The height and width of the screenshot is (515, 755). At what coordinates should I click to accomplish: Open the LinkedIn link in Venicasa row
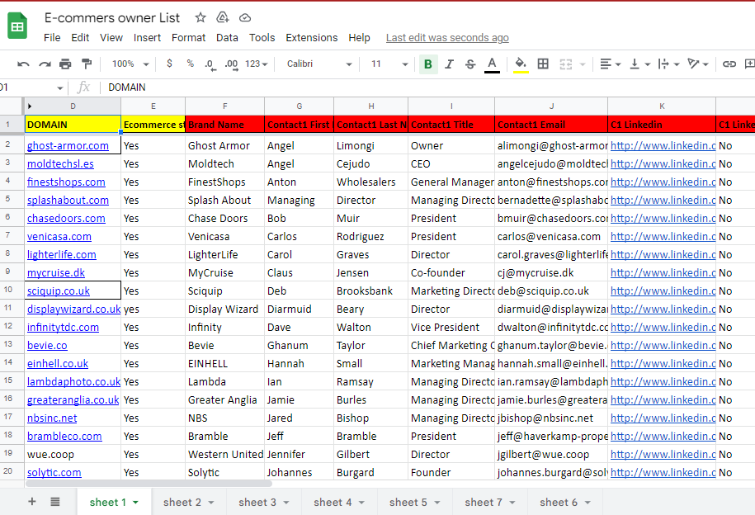pyautogui.click(x=663, y=237)
